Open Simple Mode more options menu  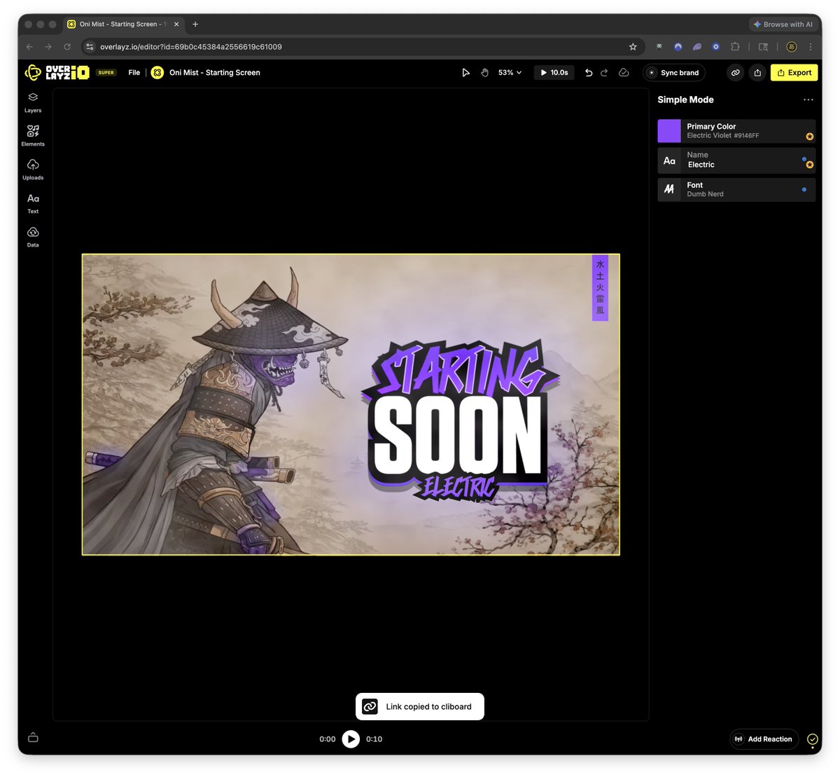coord(808,99)
